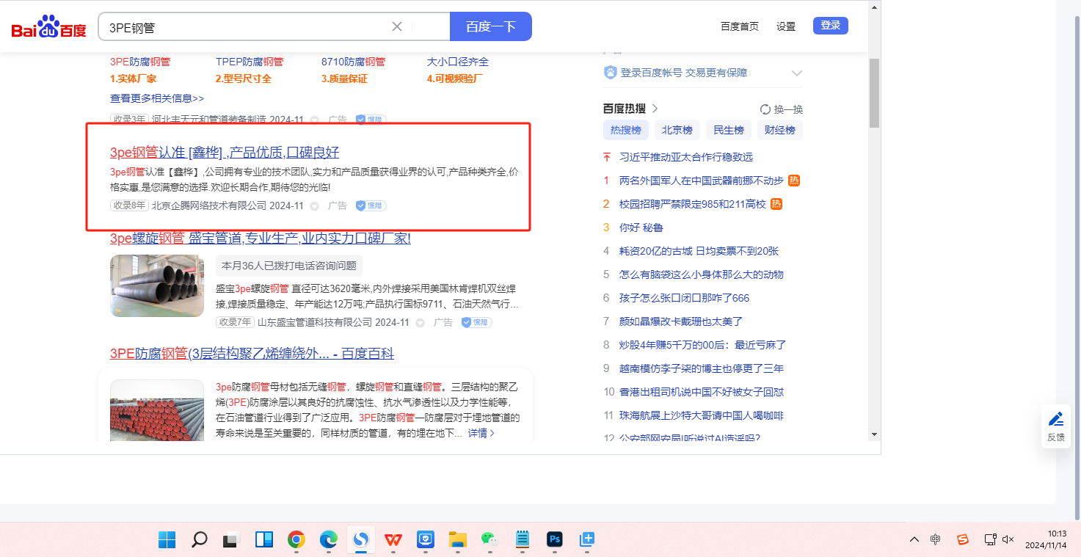The image size is (1081, 557).
Task: Unmute the system volume speaker icon
Action: click(1008, 539)
